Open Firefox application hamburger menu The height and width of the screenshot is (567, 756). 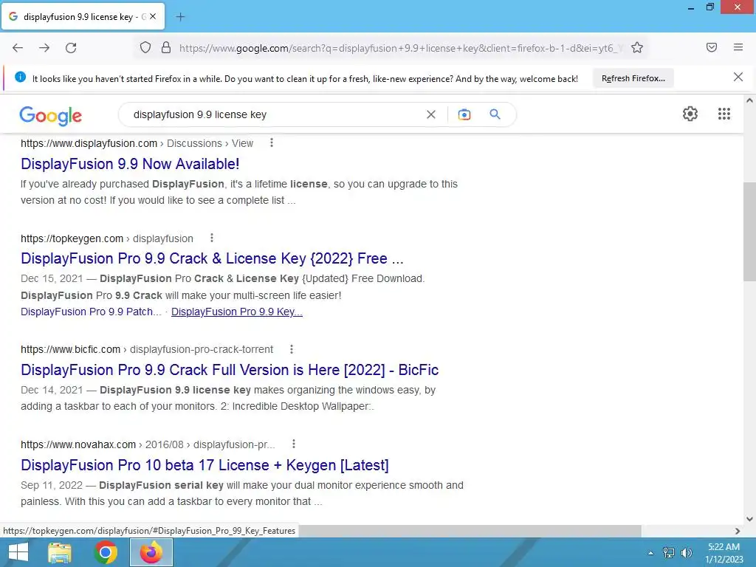click(738, 47)
